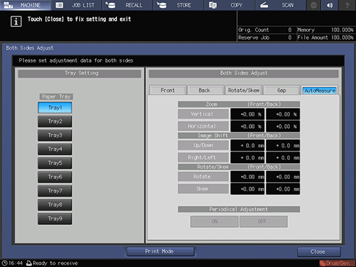Click the COPY icon in top bar
This screenshot has height=267, width=356.
tap(213, 5)
